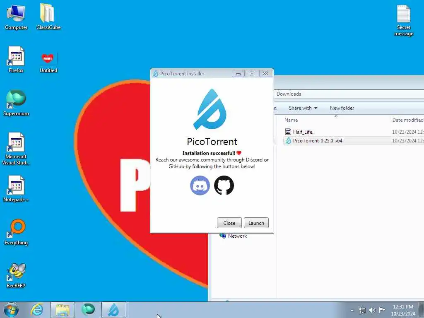Click the Launch button in installer
The height and width of the screenshot is (318, 424).
pyautogui.click(x=256, y=223)
